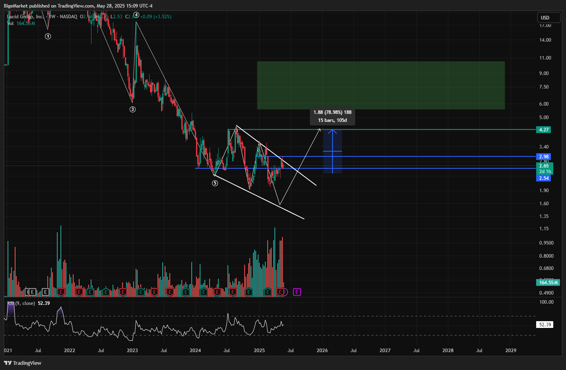The height and width of the screenshot is (370, 566).
Task: Select the Elliott wave label 4
Action: click(136, 15)
